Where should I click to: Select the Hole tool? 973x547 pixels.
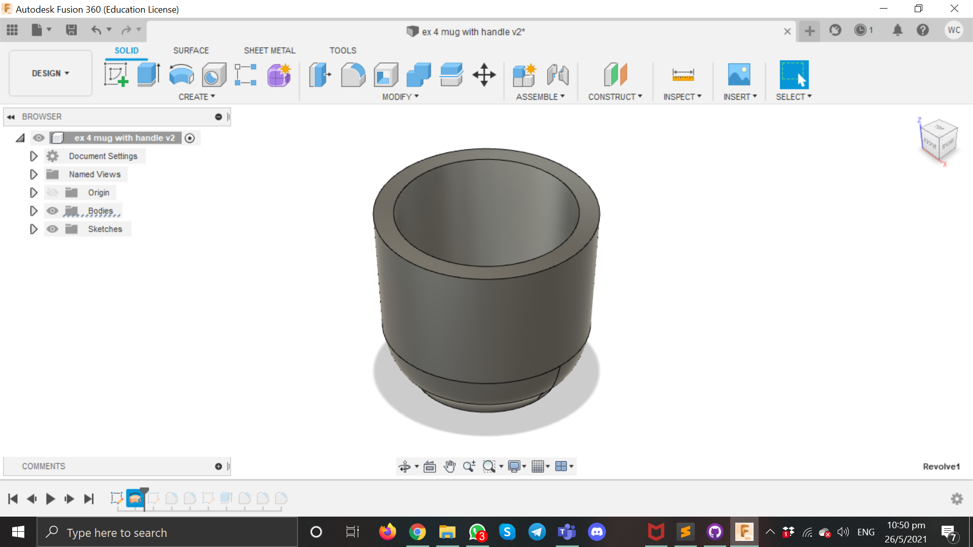tap(214, 74)
